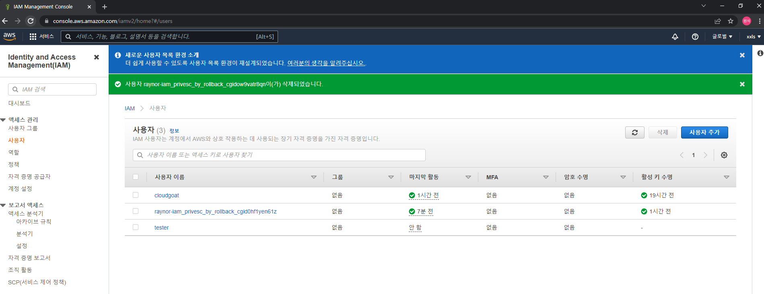Click the 여러분의 생각을 알려주십시오 feedback link
Viewport: 764px width, 294px height.
click(x=326, y=63)
